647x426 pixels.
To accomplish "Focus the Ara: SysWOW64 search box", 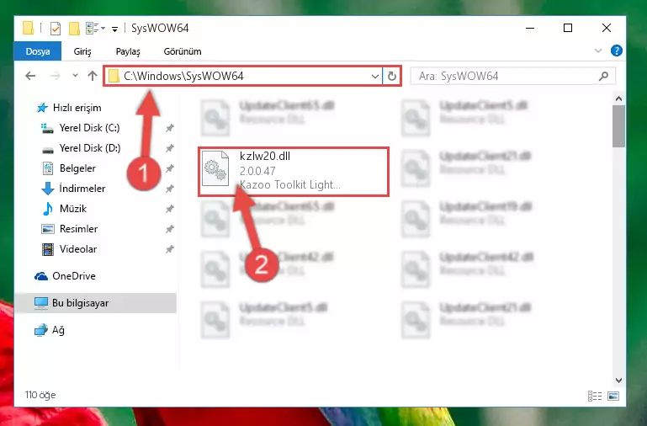I will pyautogui.click(x=513, y=76).
